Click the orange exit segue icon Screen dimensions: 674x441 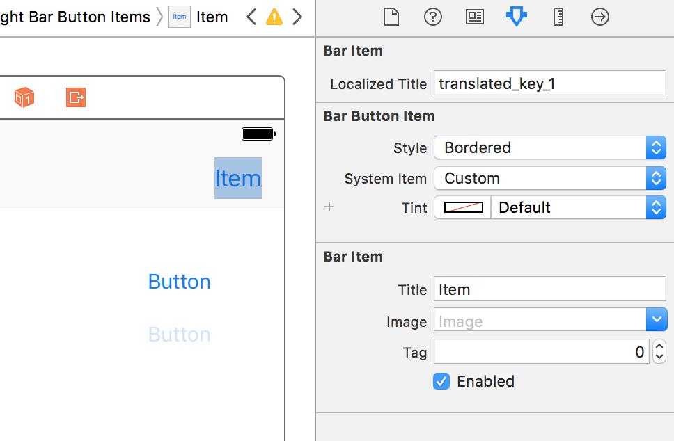75,97
